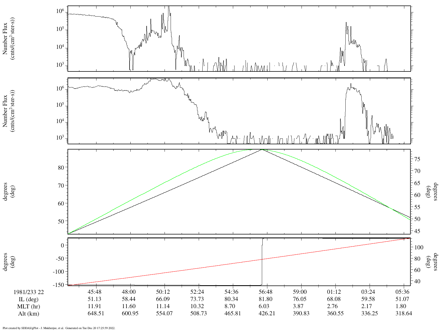
Task: Select the IL (deg) row label
Action: [x=29, y=299]
